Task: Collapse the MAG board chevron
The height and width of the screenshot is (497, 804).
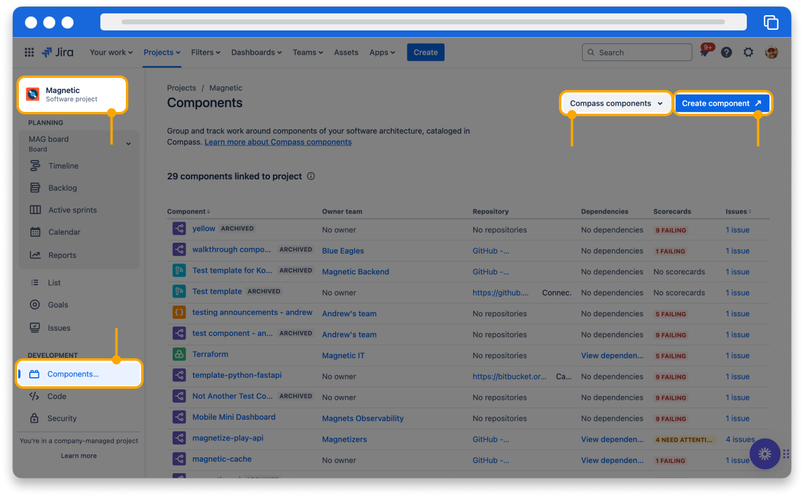Action: (128, 144)
